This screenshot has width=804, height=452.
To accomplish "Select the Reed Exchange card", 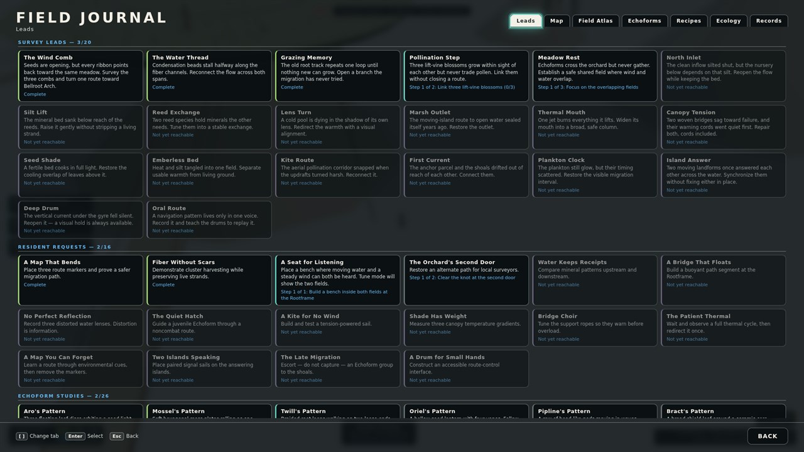I will 210,127.
